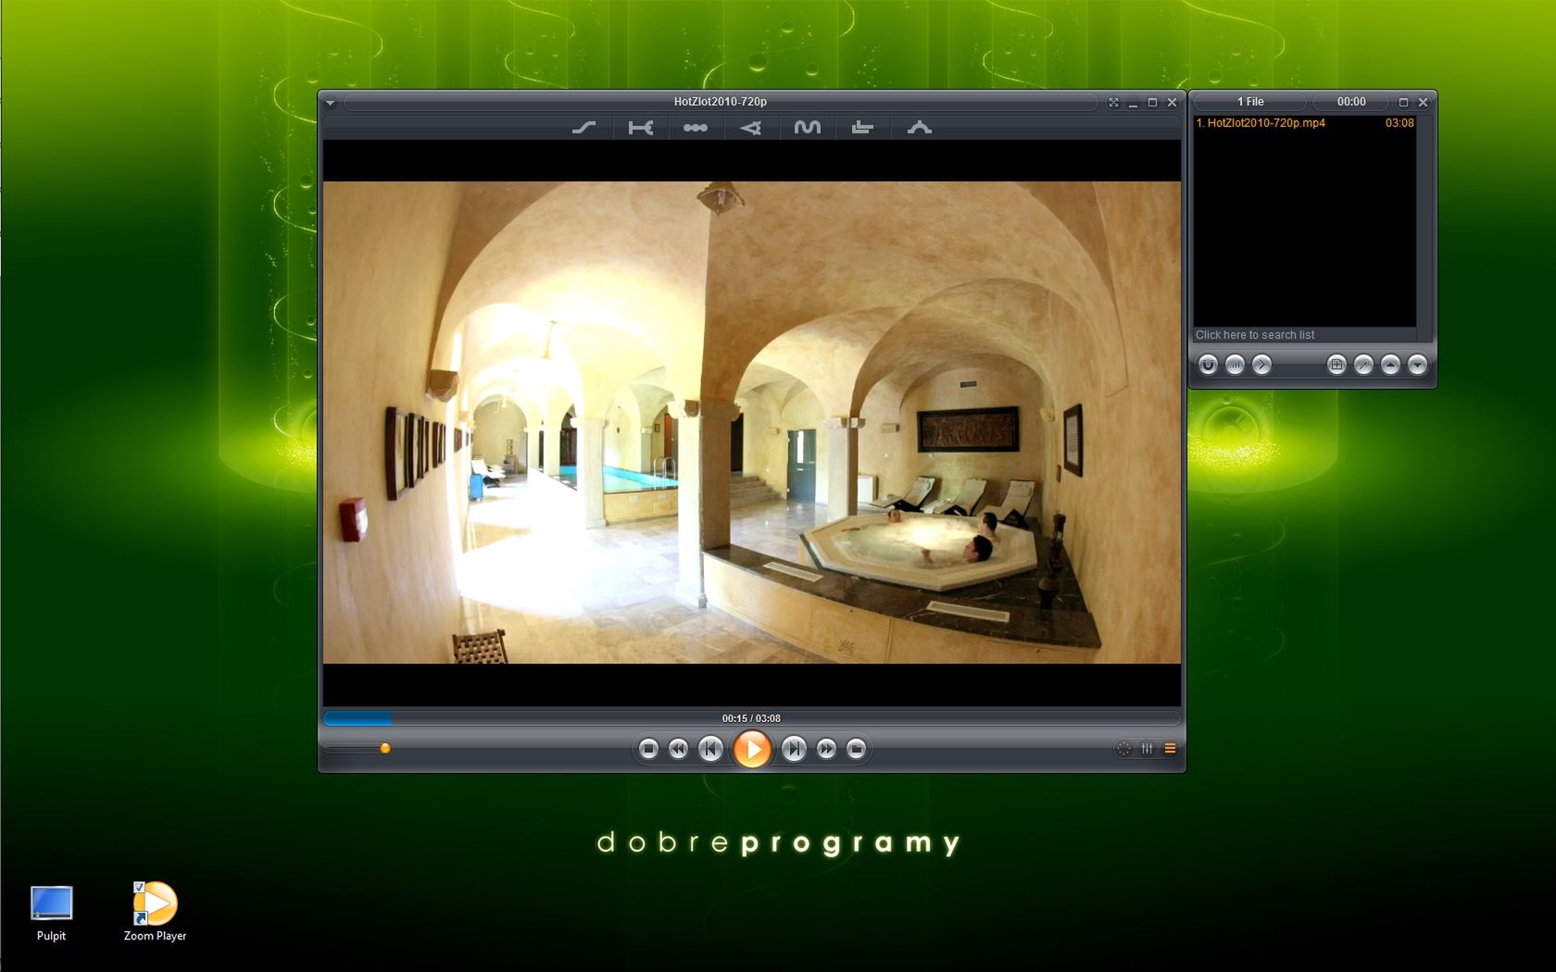Click the playlist 00:00 time display

click(x=1351, y=102)
